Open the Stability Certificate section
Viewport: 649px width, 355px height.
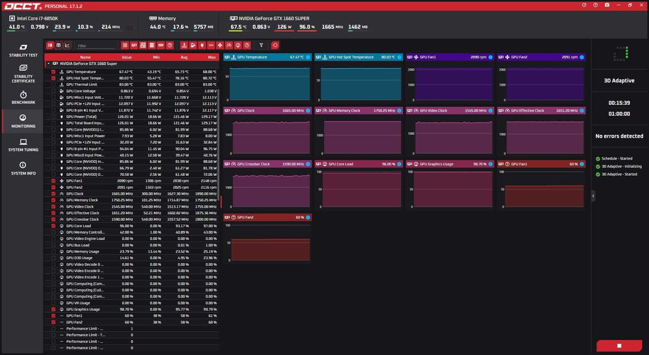23,73
